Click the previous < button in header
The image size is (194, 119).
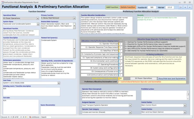click(x=185, y=7)
